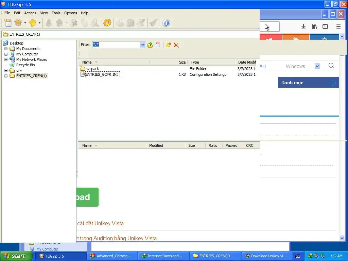Click 'trong Audition bằng Unikey Vista' link
Image resolution: width=348 pixels, height=261 pixels.
(117, 238)
